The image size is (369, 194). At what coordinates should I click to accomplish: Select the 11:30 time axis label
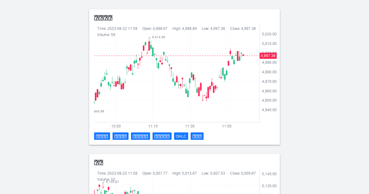190,126
